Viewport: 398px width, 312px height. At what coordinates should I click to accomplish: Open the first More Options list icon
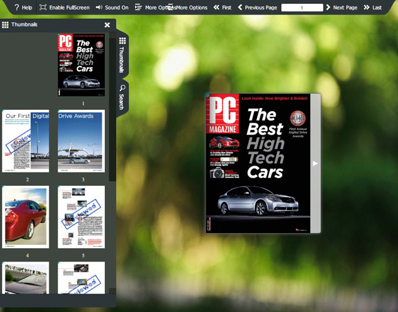coord(138,8)
